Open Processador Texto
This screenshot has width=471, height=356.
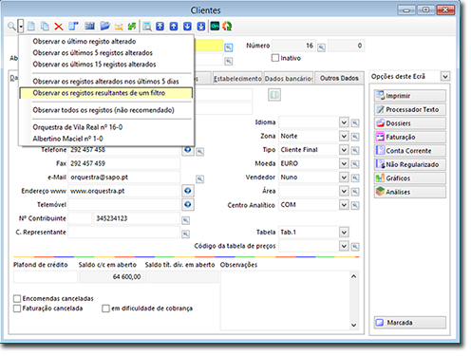tap(410, 109)
